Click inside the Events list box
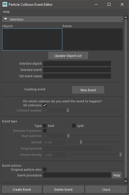The width and height of the screenshot is (129, 195). (93, 39)
